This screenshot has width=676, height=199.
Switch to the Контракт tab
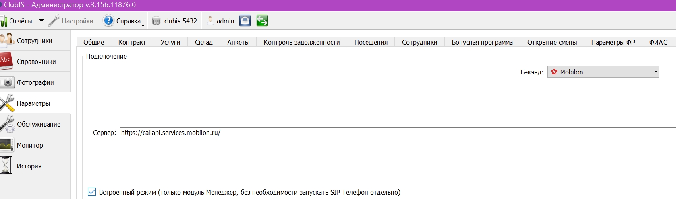pos(132,42)
